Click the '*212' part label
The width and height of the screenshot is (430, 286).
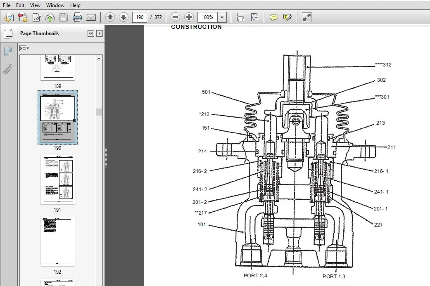click(x=204, y=114)
